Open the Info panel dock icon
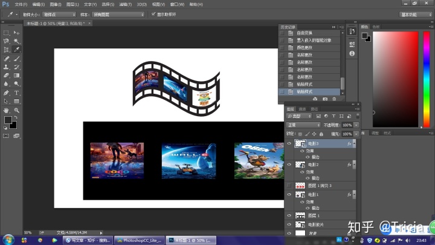 pos(352,53)
